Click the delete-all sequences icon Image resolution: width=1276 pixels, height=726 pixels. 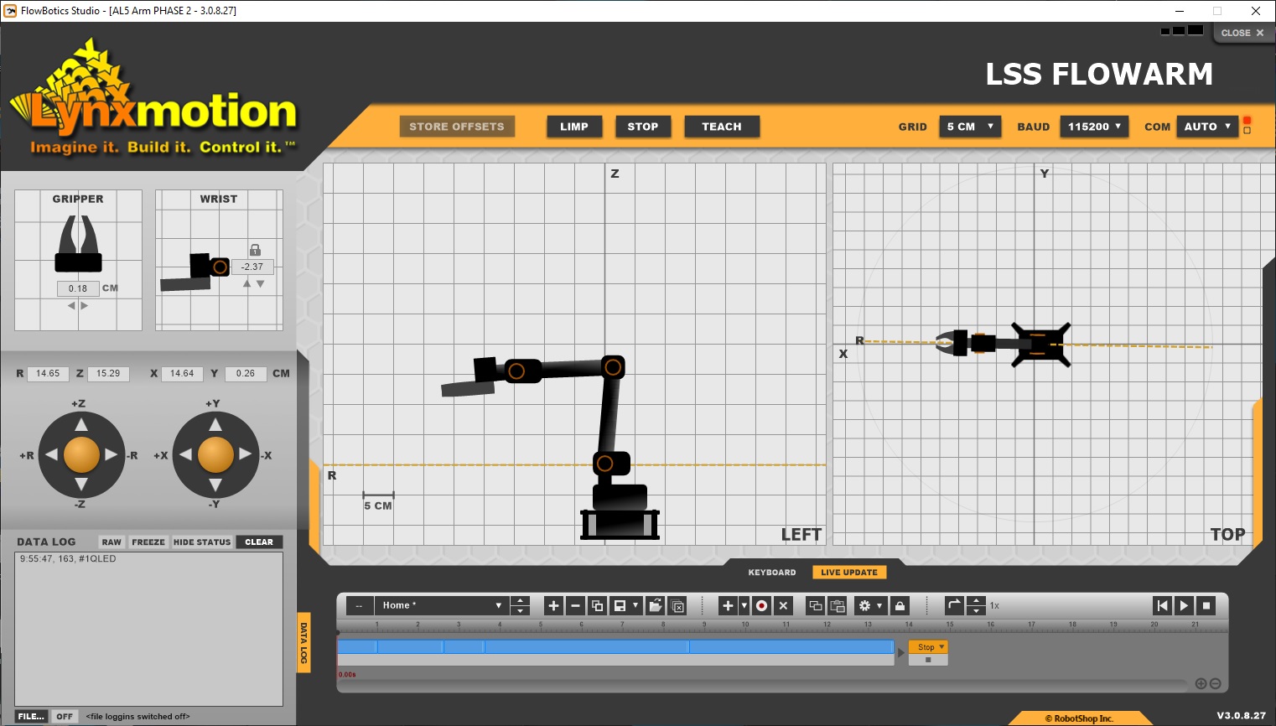678,605
